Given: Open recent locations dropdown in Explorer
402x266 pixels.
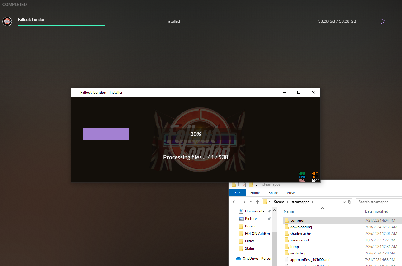Looking at the screenshot, I should coord(251,202).
